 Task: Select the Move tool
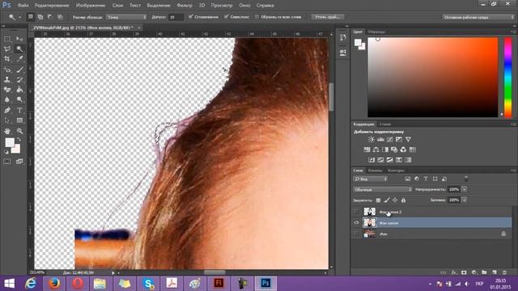(19, 39)
